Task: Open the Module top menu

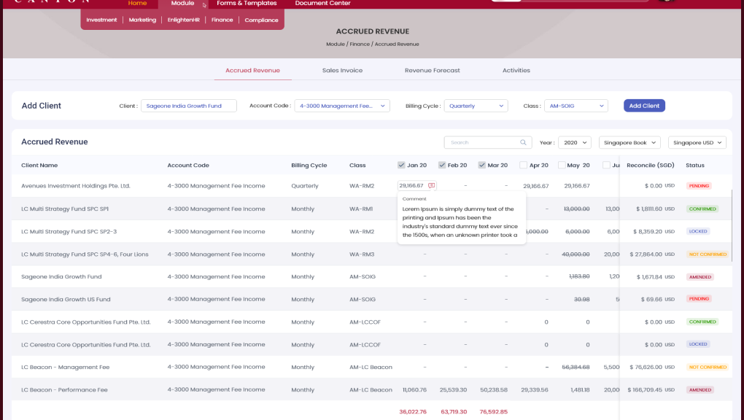Action: [182, 4]
